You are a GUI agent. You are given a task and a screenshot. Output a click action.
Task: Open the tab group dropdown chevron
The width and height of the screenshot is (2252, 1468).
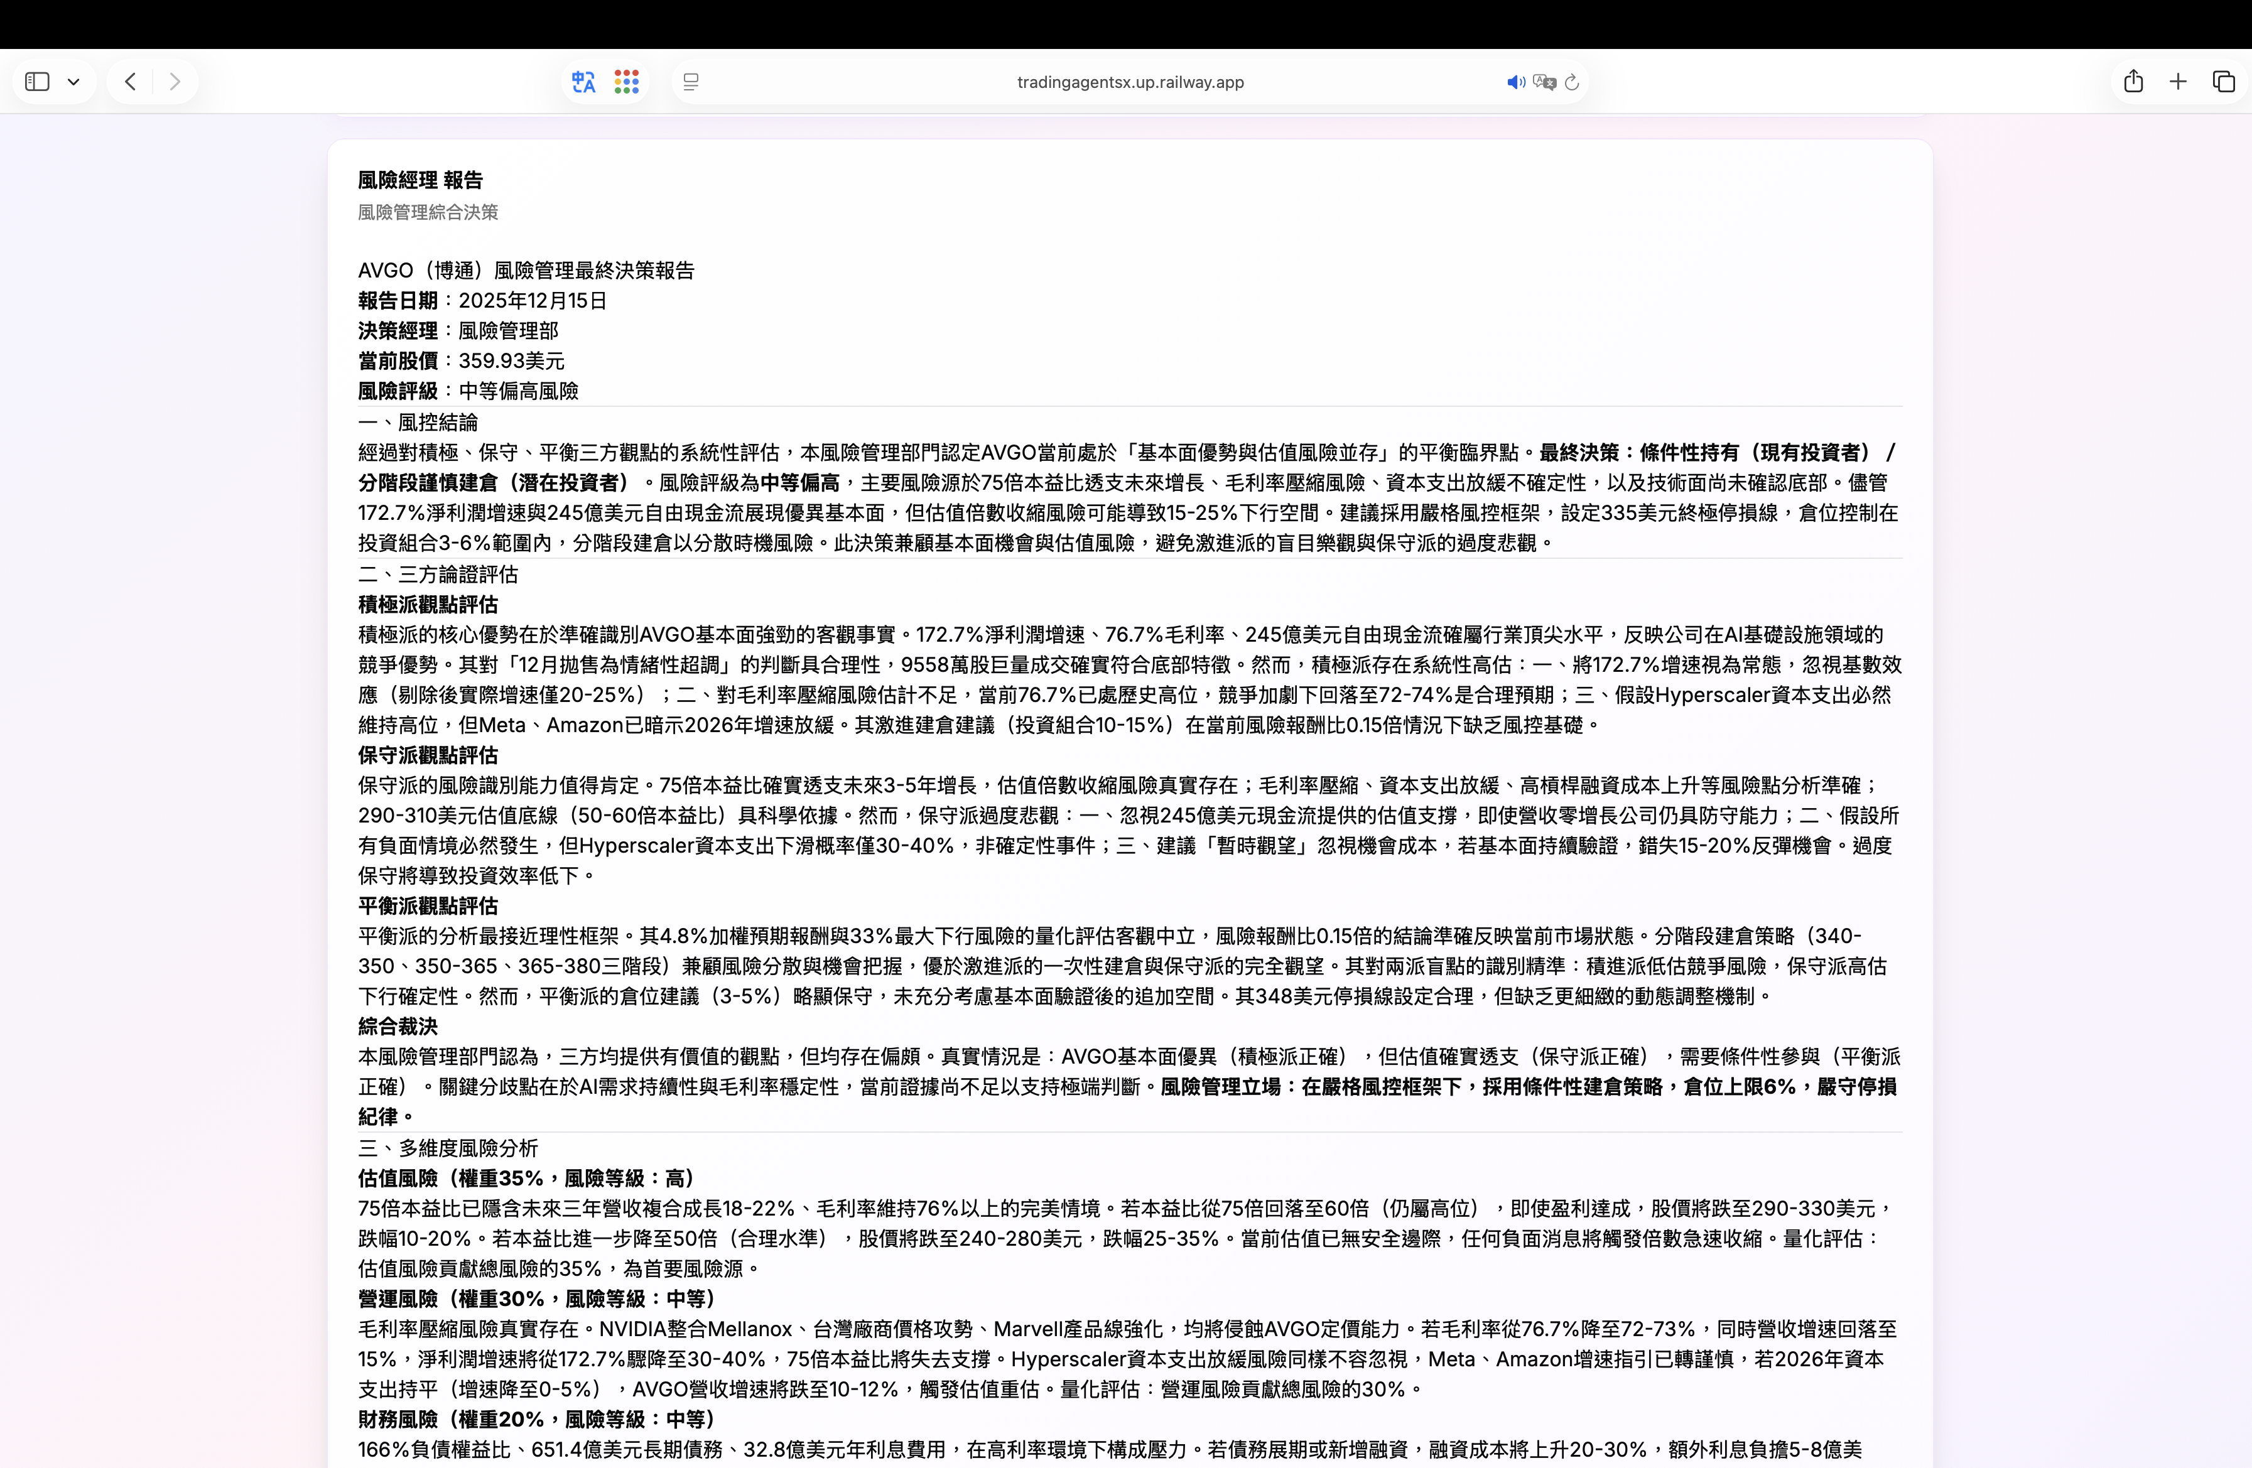pos(74,82)
